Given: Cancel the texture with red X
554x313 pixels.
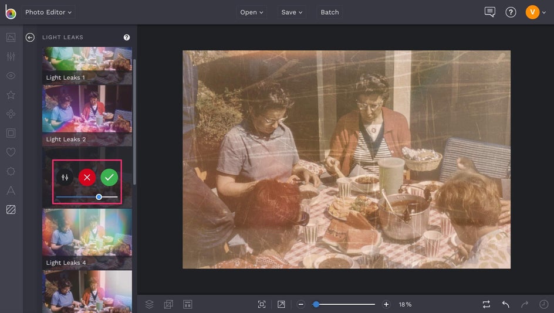Looking at the screenshot, I should coord(87,177).
